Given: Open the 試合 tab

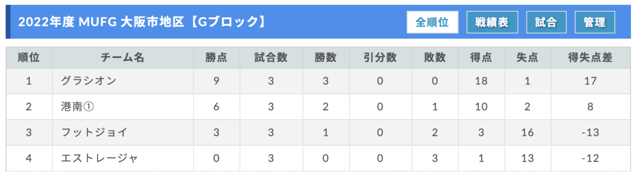Looking at the screenshot, I should (x=546, y=22).
